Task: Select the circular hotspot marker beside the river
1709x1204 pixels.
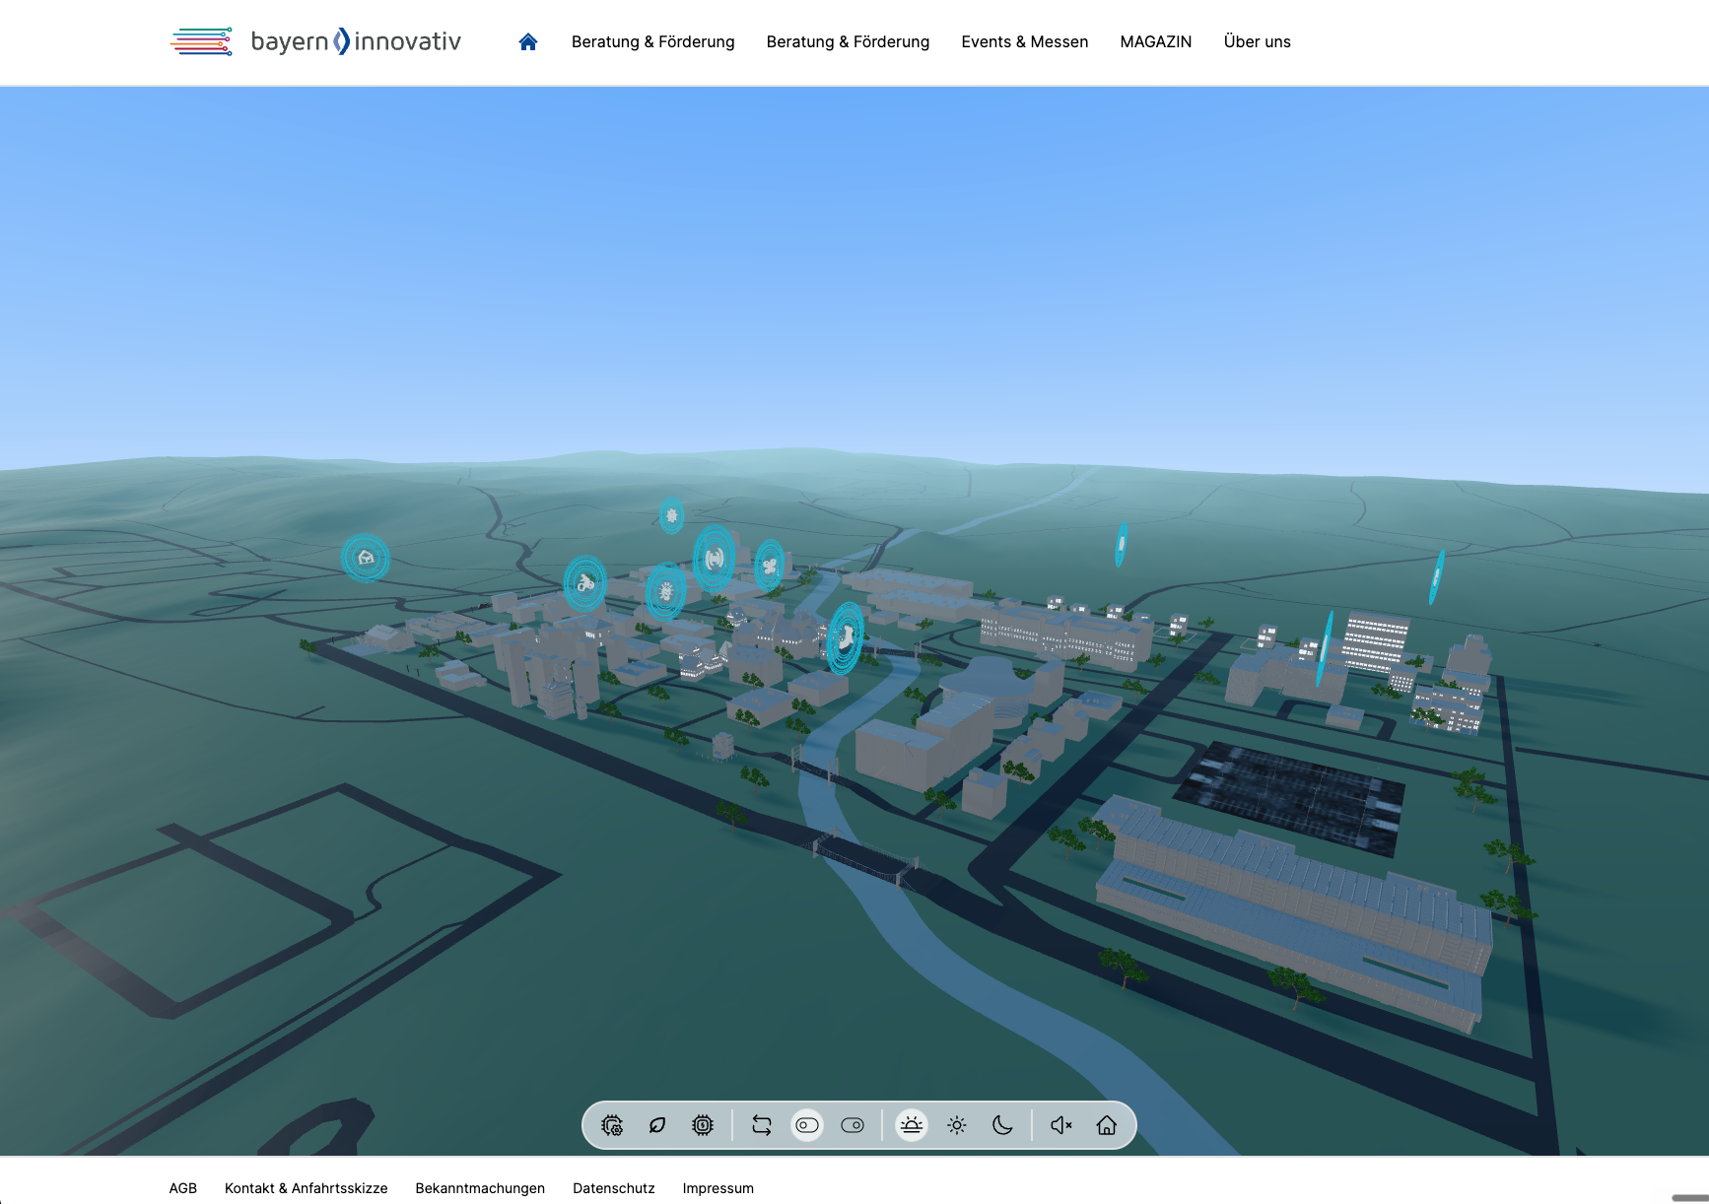Action: pyautogui.click(x=845, y=638)
